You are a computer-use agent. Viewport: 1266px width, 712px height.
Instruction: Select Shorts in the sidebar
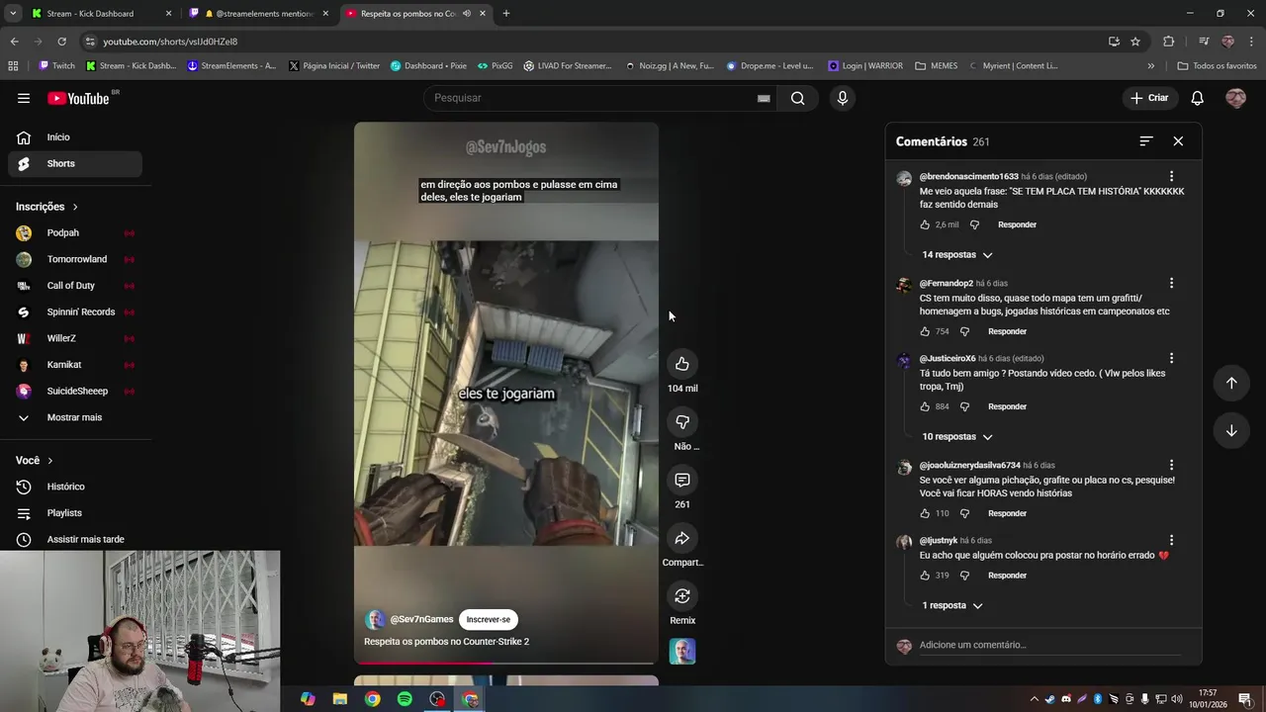[75, 163]
